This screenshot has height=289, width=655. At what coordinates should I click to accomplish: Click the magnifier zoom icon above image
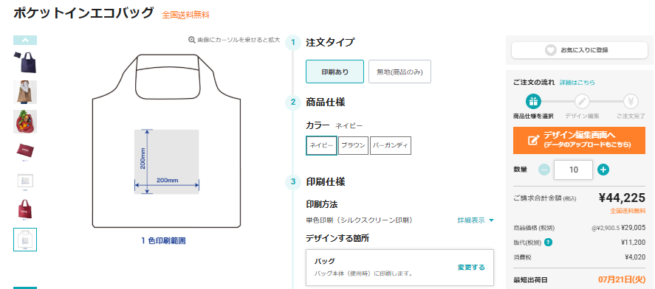192,40
